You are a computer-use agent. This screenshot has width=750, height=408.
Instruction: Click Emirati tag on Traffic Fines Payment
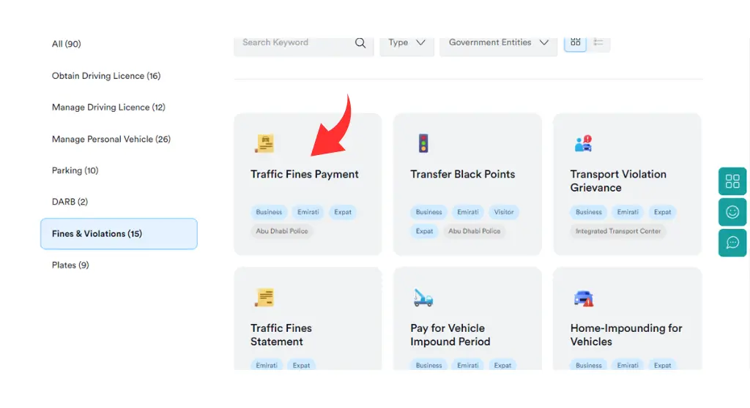tap(308, 212)
